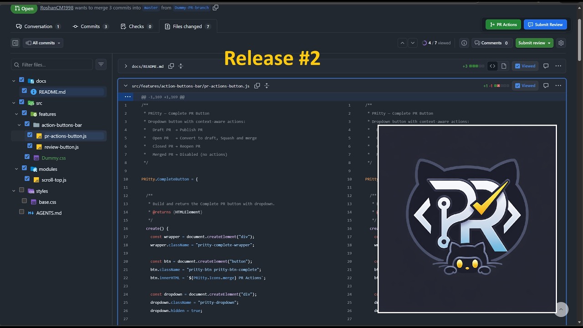
Task: Switch to the Conversation tab
Action: [38, 26]
